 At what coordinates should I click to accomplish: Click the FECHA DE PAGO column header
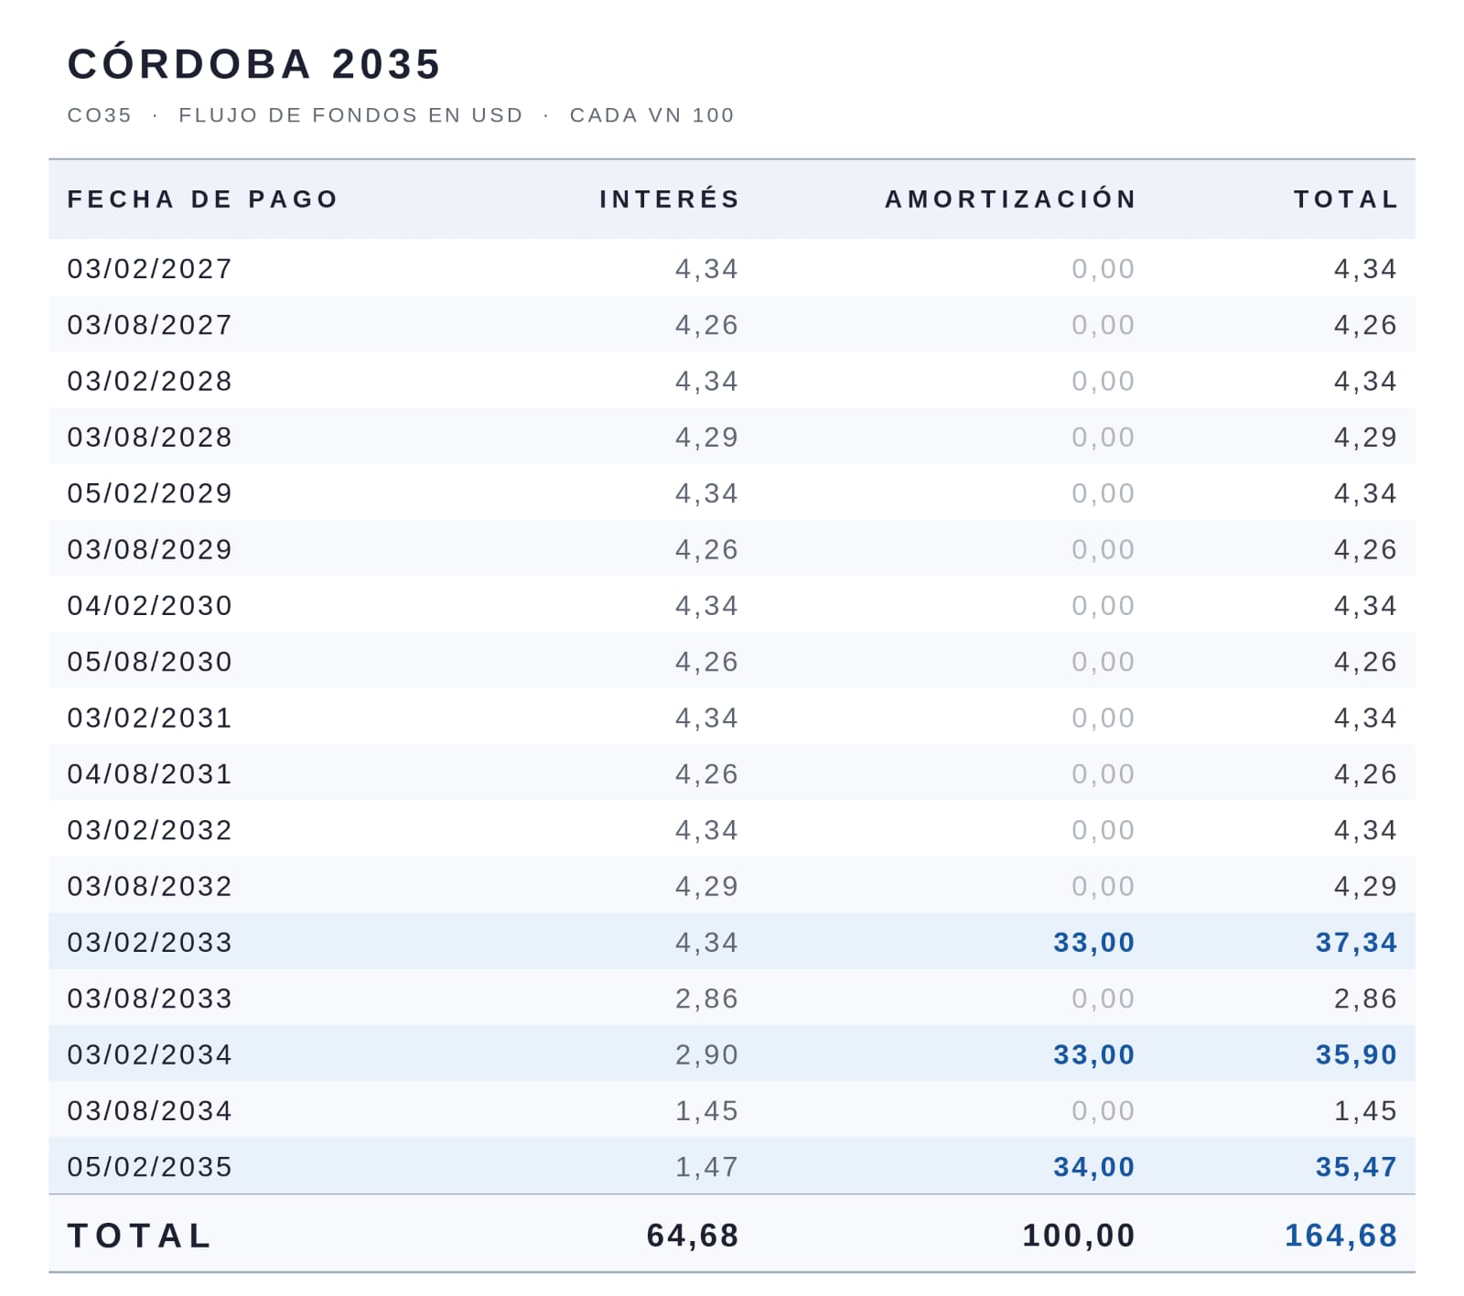[203, 200]
